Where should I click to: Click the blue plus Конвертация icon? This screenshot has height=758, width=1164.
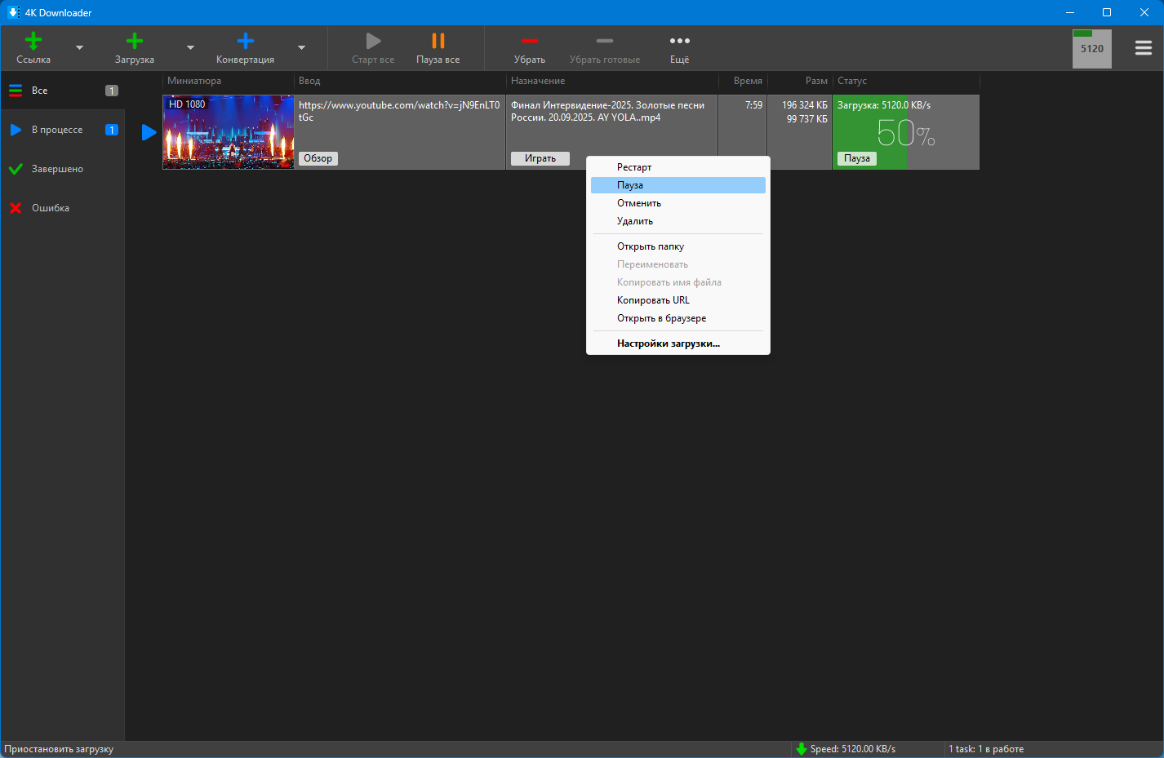click(245, 42)
